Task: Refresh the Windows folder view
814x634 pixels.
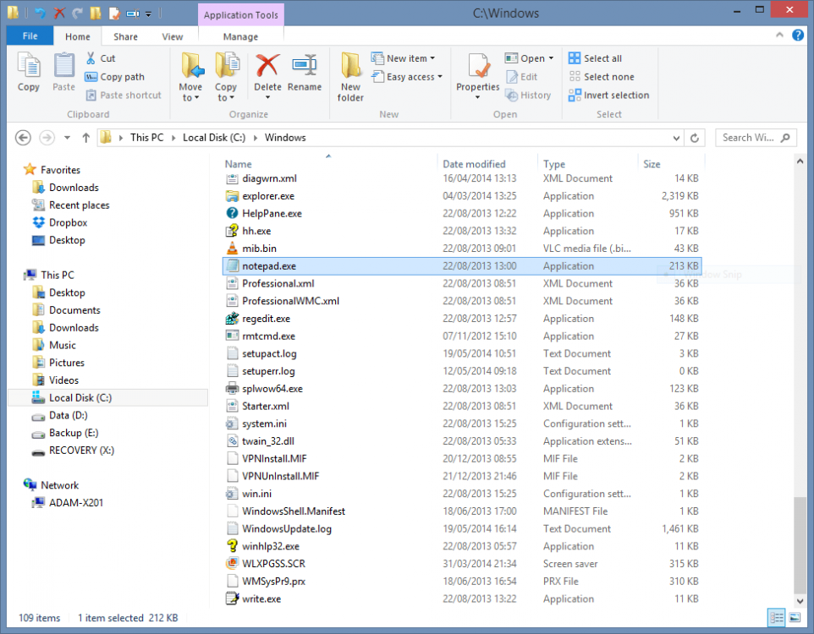Action: pyautogui.click(x=695, y=138)
